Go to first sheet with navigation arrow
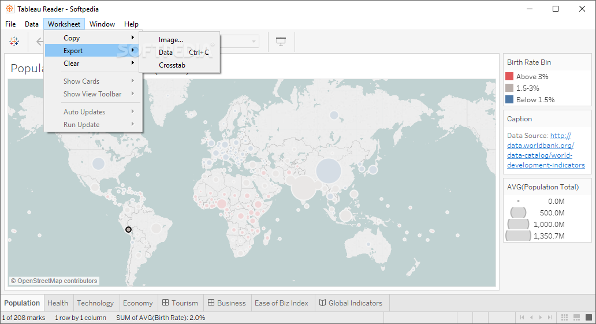596x324 pixels. click(522, 317)
